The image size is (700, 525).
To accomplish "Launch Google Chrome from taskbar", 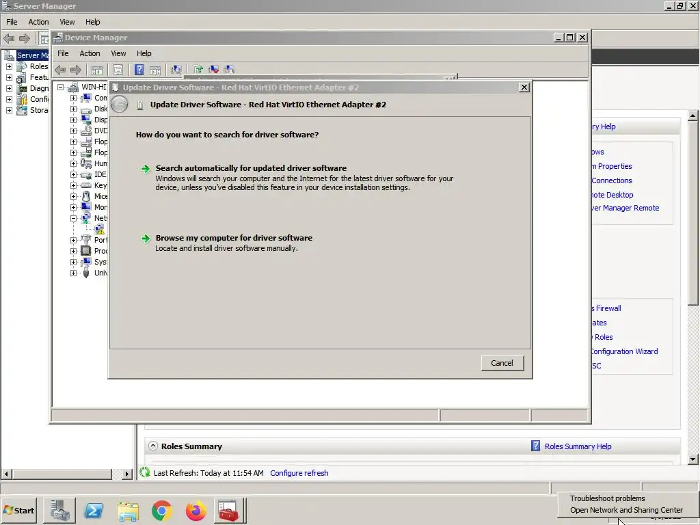I will click(x=162, y=511).
